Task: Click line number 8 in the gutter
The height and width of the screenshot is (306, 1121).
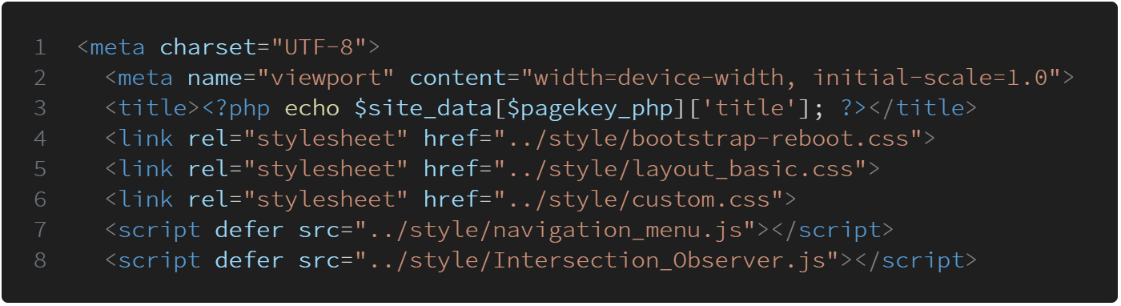Action: tap(40, 260)
